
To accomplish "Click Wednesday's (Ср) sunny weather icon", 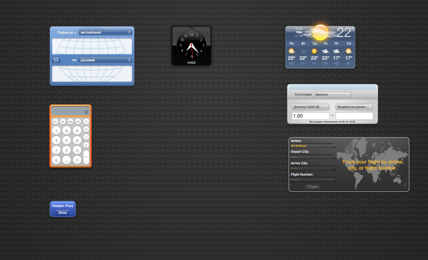I will pos(314,51).
